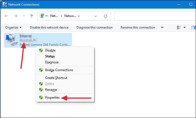Open the Recent locations dropdown arrow
This screenshot has width=196, height=118.
point(23,16)
